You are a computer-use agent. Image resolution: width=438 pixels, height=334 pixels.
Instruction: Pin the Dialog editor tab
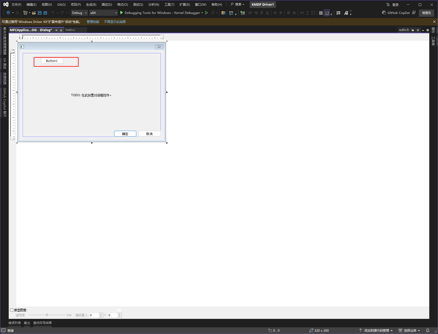pos(56,30)
